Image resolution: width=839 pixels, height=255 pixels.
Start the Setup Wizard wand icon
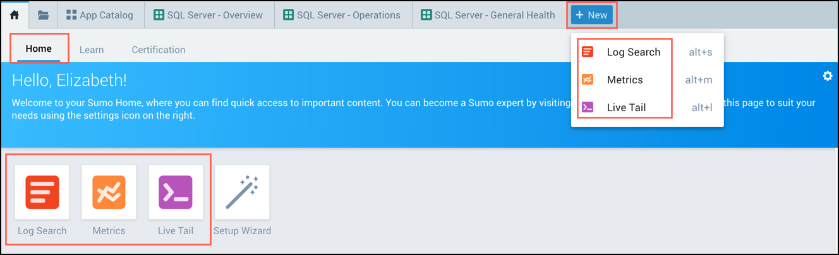[242, 192]
